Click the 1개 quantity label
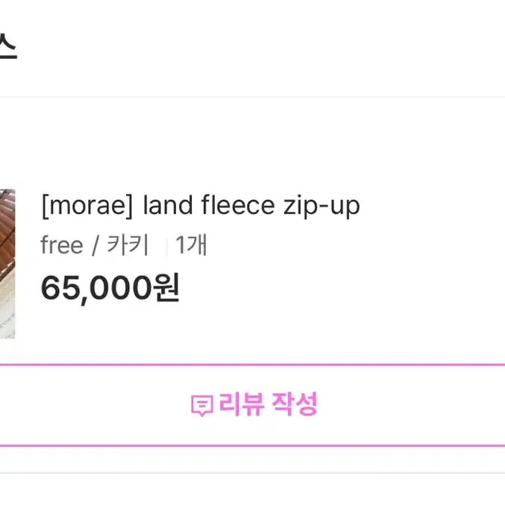This screenshot has height=505, width=505. pyautogui.click(x=191, y=245)
